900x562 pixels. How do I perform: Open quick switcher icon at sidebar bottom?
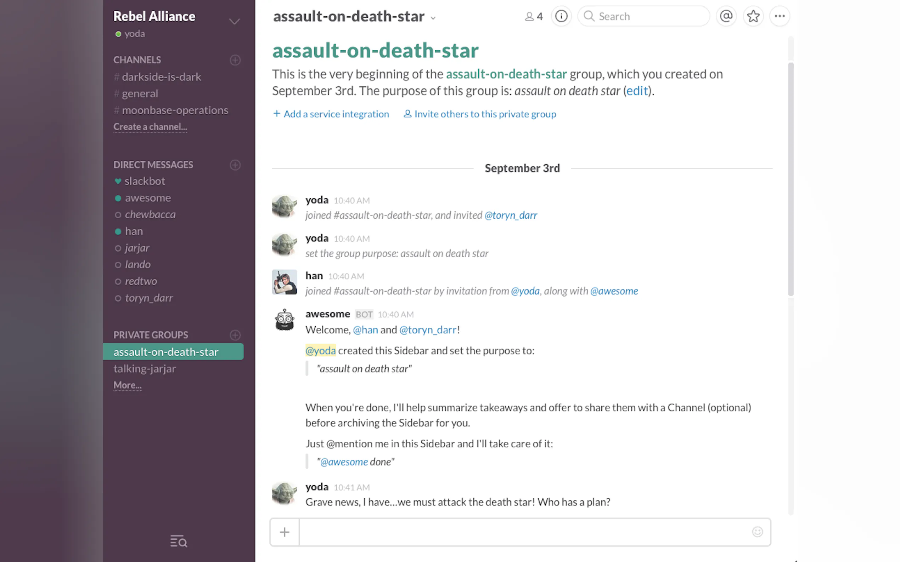tap(179, 541)
